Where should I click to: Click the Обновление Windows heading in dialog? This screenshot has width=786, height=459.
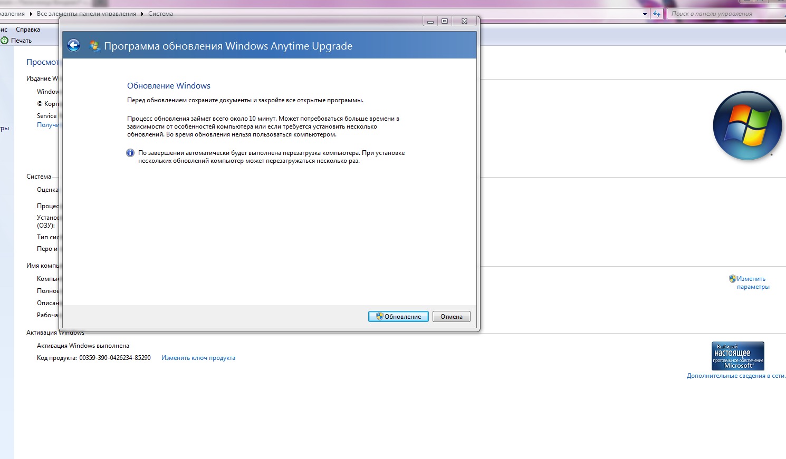pos(169,85)
